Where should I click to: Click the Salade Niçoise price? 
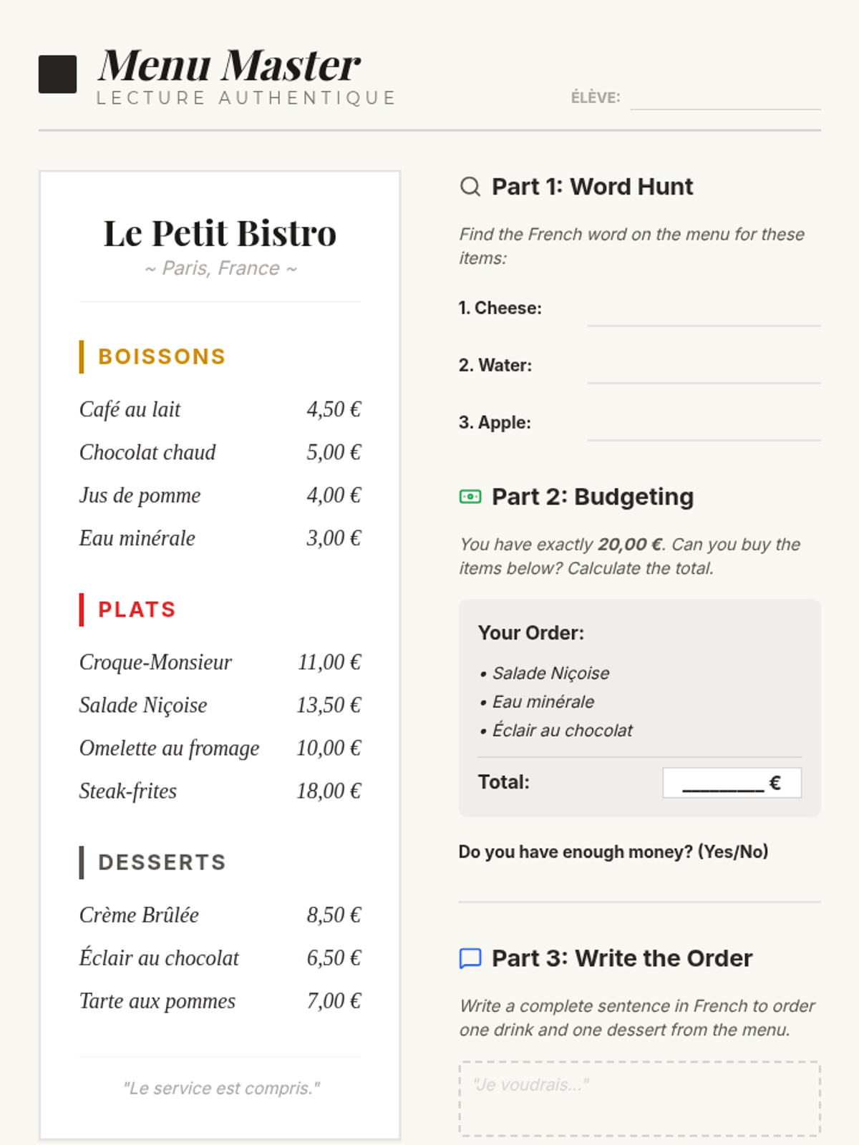click(x=329, y=705)
